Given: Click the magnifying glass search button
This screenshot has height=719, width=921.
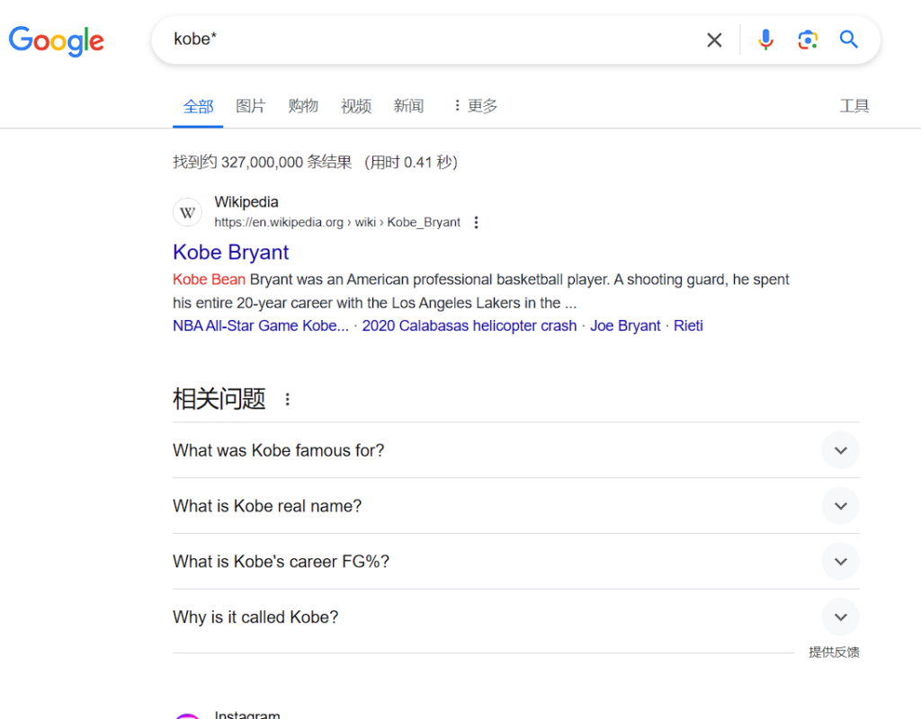Looking at the screenshot, I should tap(849, 40).
